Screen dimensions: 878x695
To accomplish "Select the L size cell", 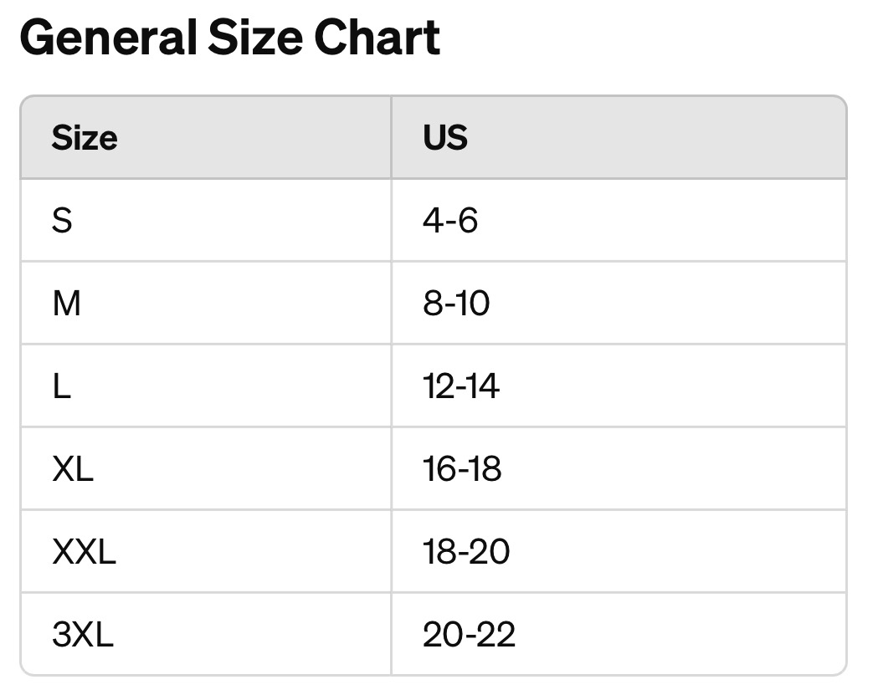I will (x=61, y=386).
